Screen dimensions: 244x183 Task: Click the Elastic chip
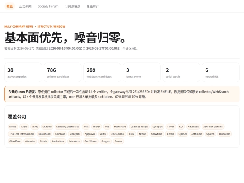[170, 134]
